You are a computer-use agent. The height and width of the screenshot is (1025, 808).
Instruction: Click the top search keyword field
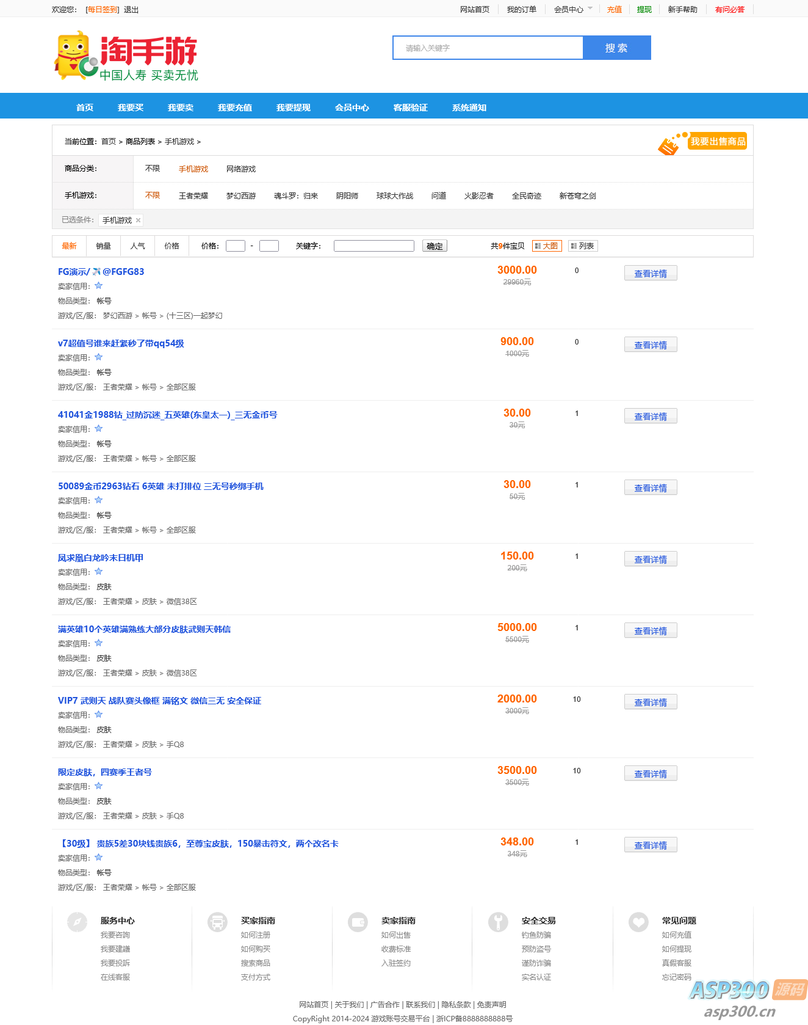tap(488, 48)
